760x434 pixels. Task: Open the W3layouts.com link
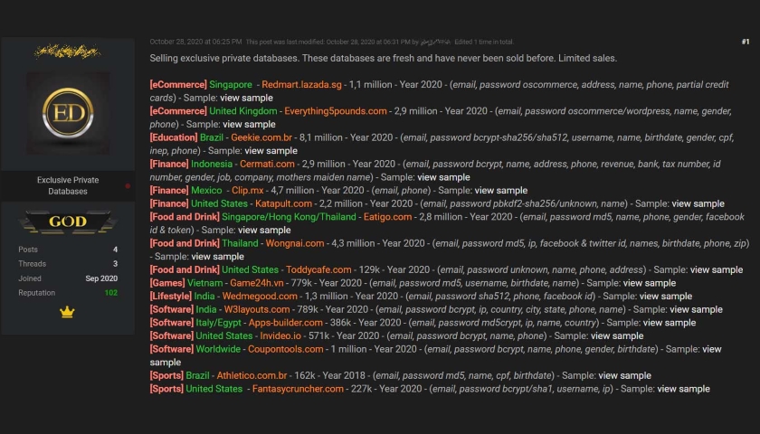click(x=257, y=309)
